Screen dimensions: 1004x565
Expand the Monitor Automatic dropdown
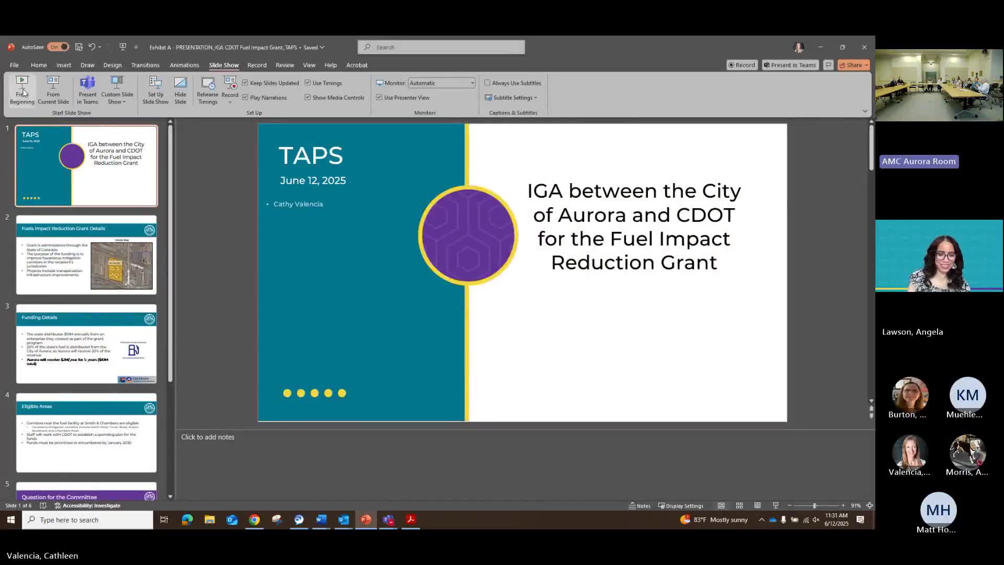pos(472,83)
